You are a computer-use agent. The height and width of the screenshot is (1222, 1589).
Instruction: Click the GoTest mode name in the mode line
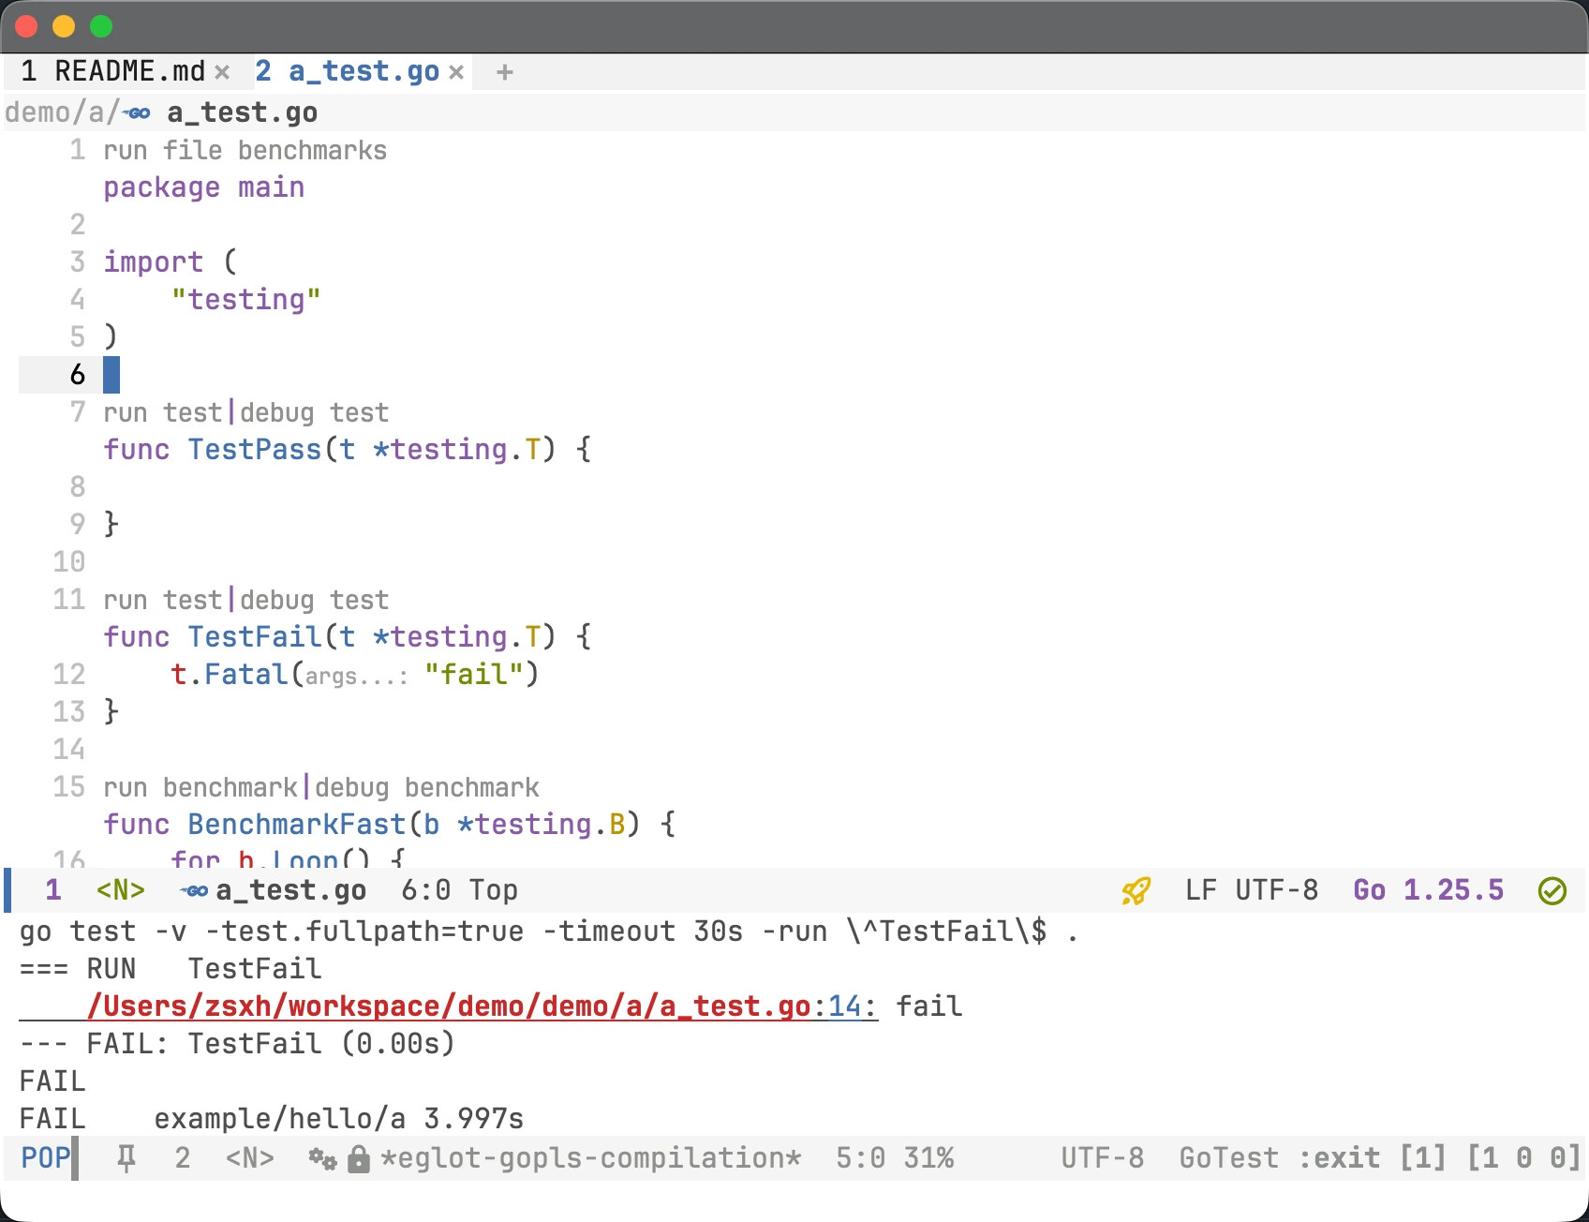tap(1228, 1158)
